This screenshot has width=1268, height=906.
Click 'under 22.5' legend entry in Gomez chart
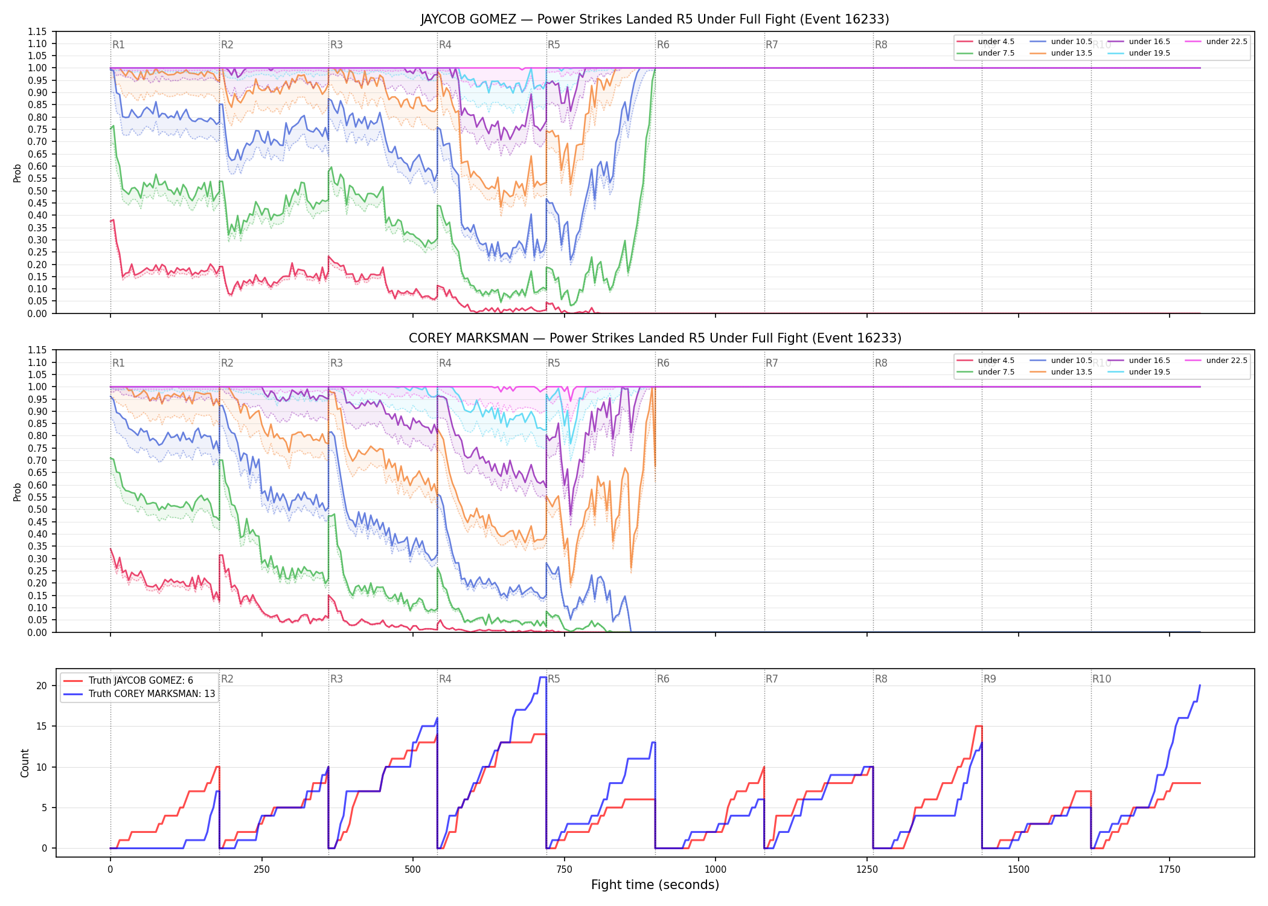1216,42
